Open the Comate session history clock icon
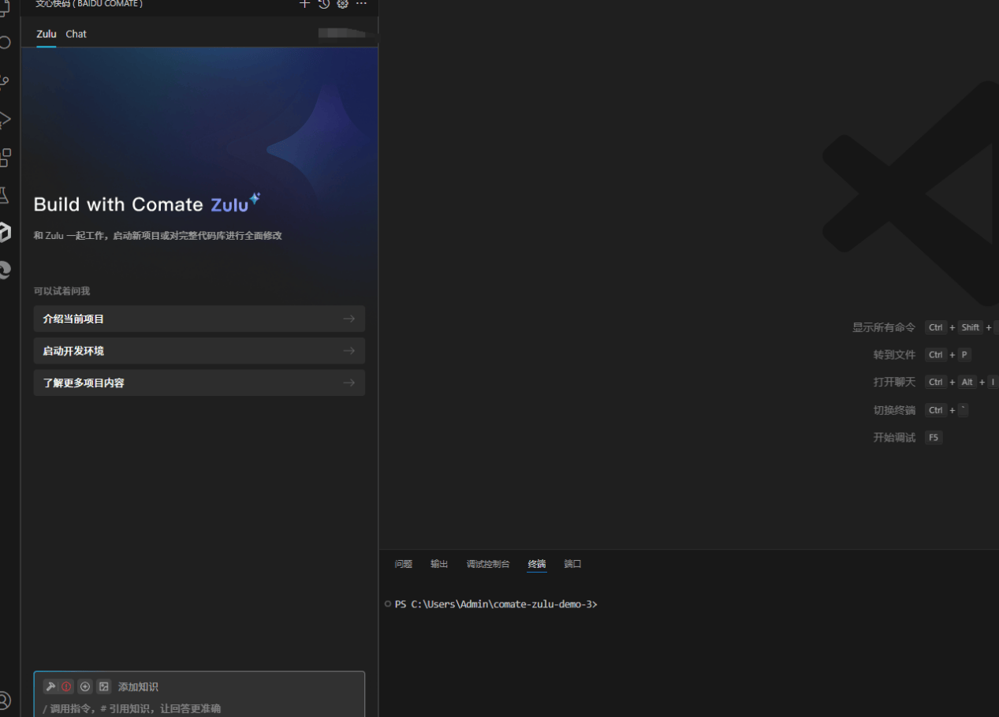The width and height of the screenshot is (999, 717). coord(323,4)
